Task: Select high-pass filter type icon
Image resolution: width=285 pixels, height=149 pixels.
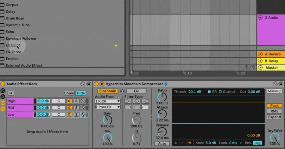Action: click(145, 107)
